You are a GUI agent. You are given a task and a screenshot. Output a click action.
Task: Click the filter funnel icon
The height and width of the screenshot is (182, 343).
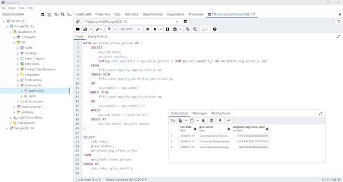(x=109, y=29)
